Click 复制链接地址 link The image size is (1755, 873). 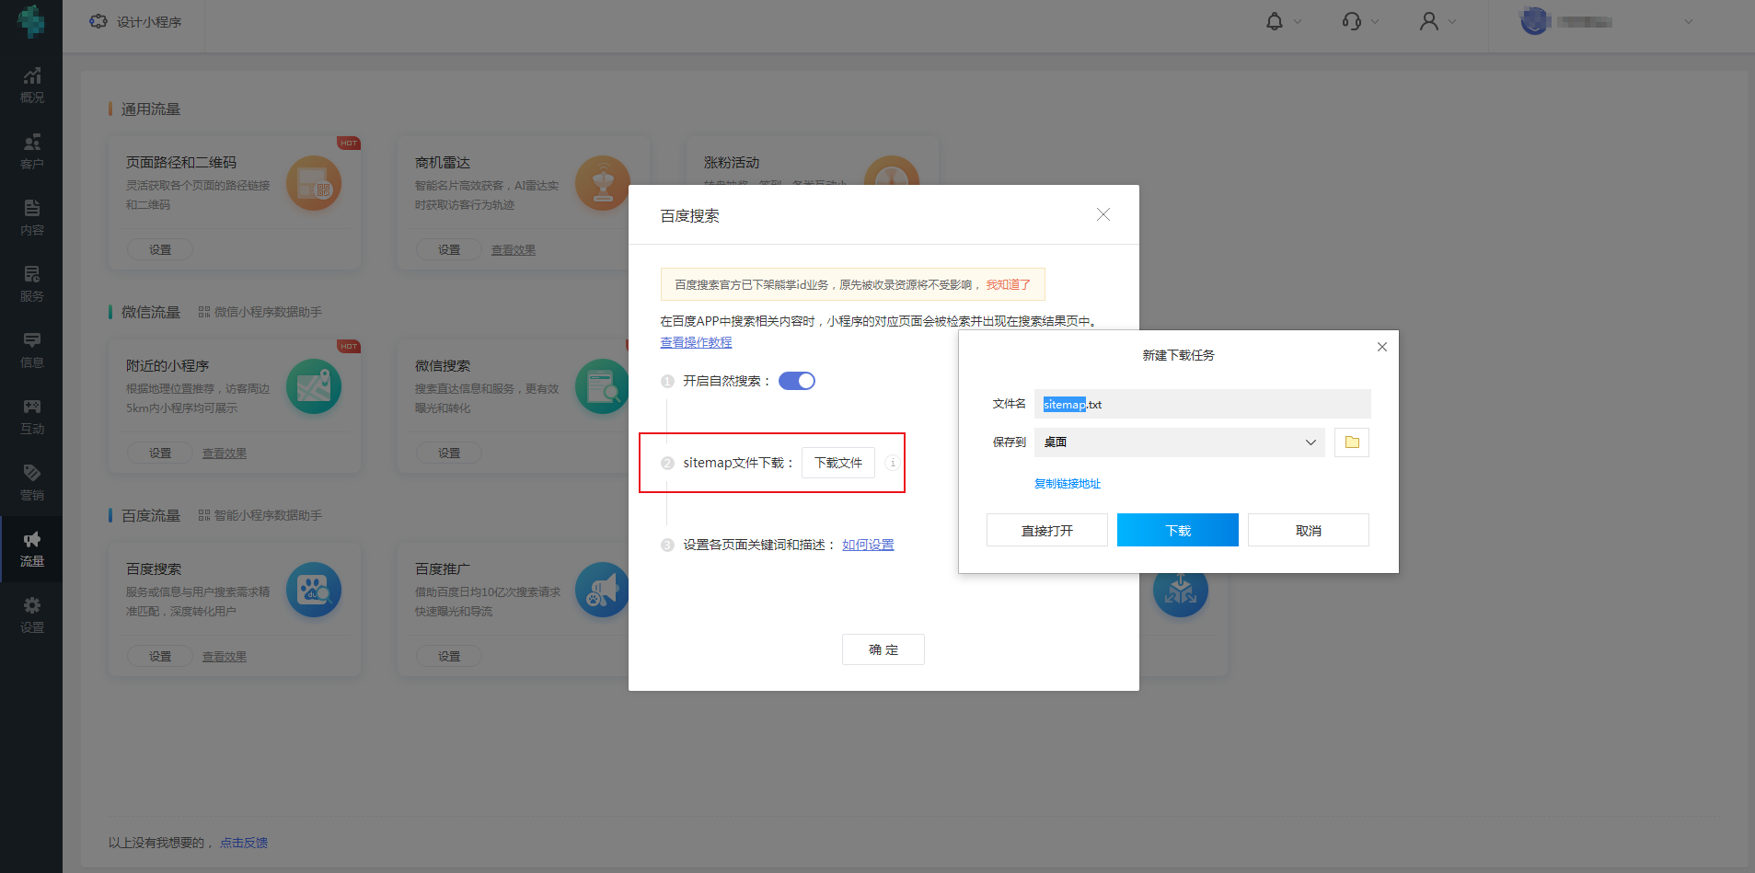point(1068,484)
